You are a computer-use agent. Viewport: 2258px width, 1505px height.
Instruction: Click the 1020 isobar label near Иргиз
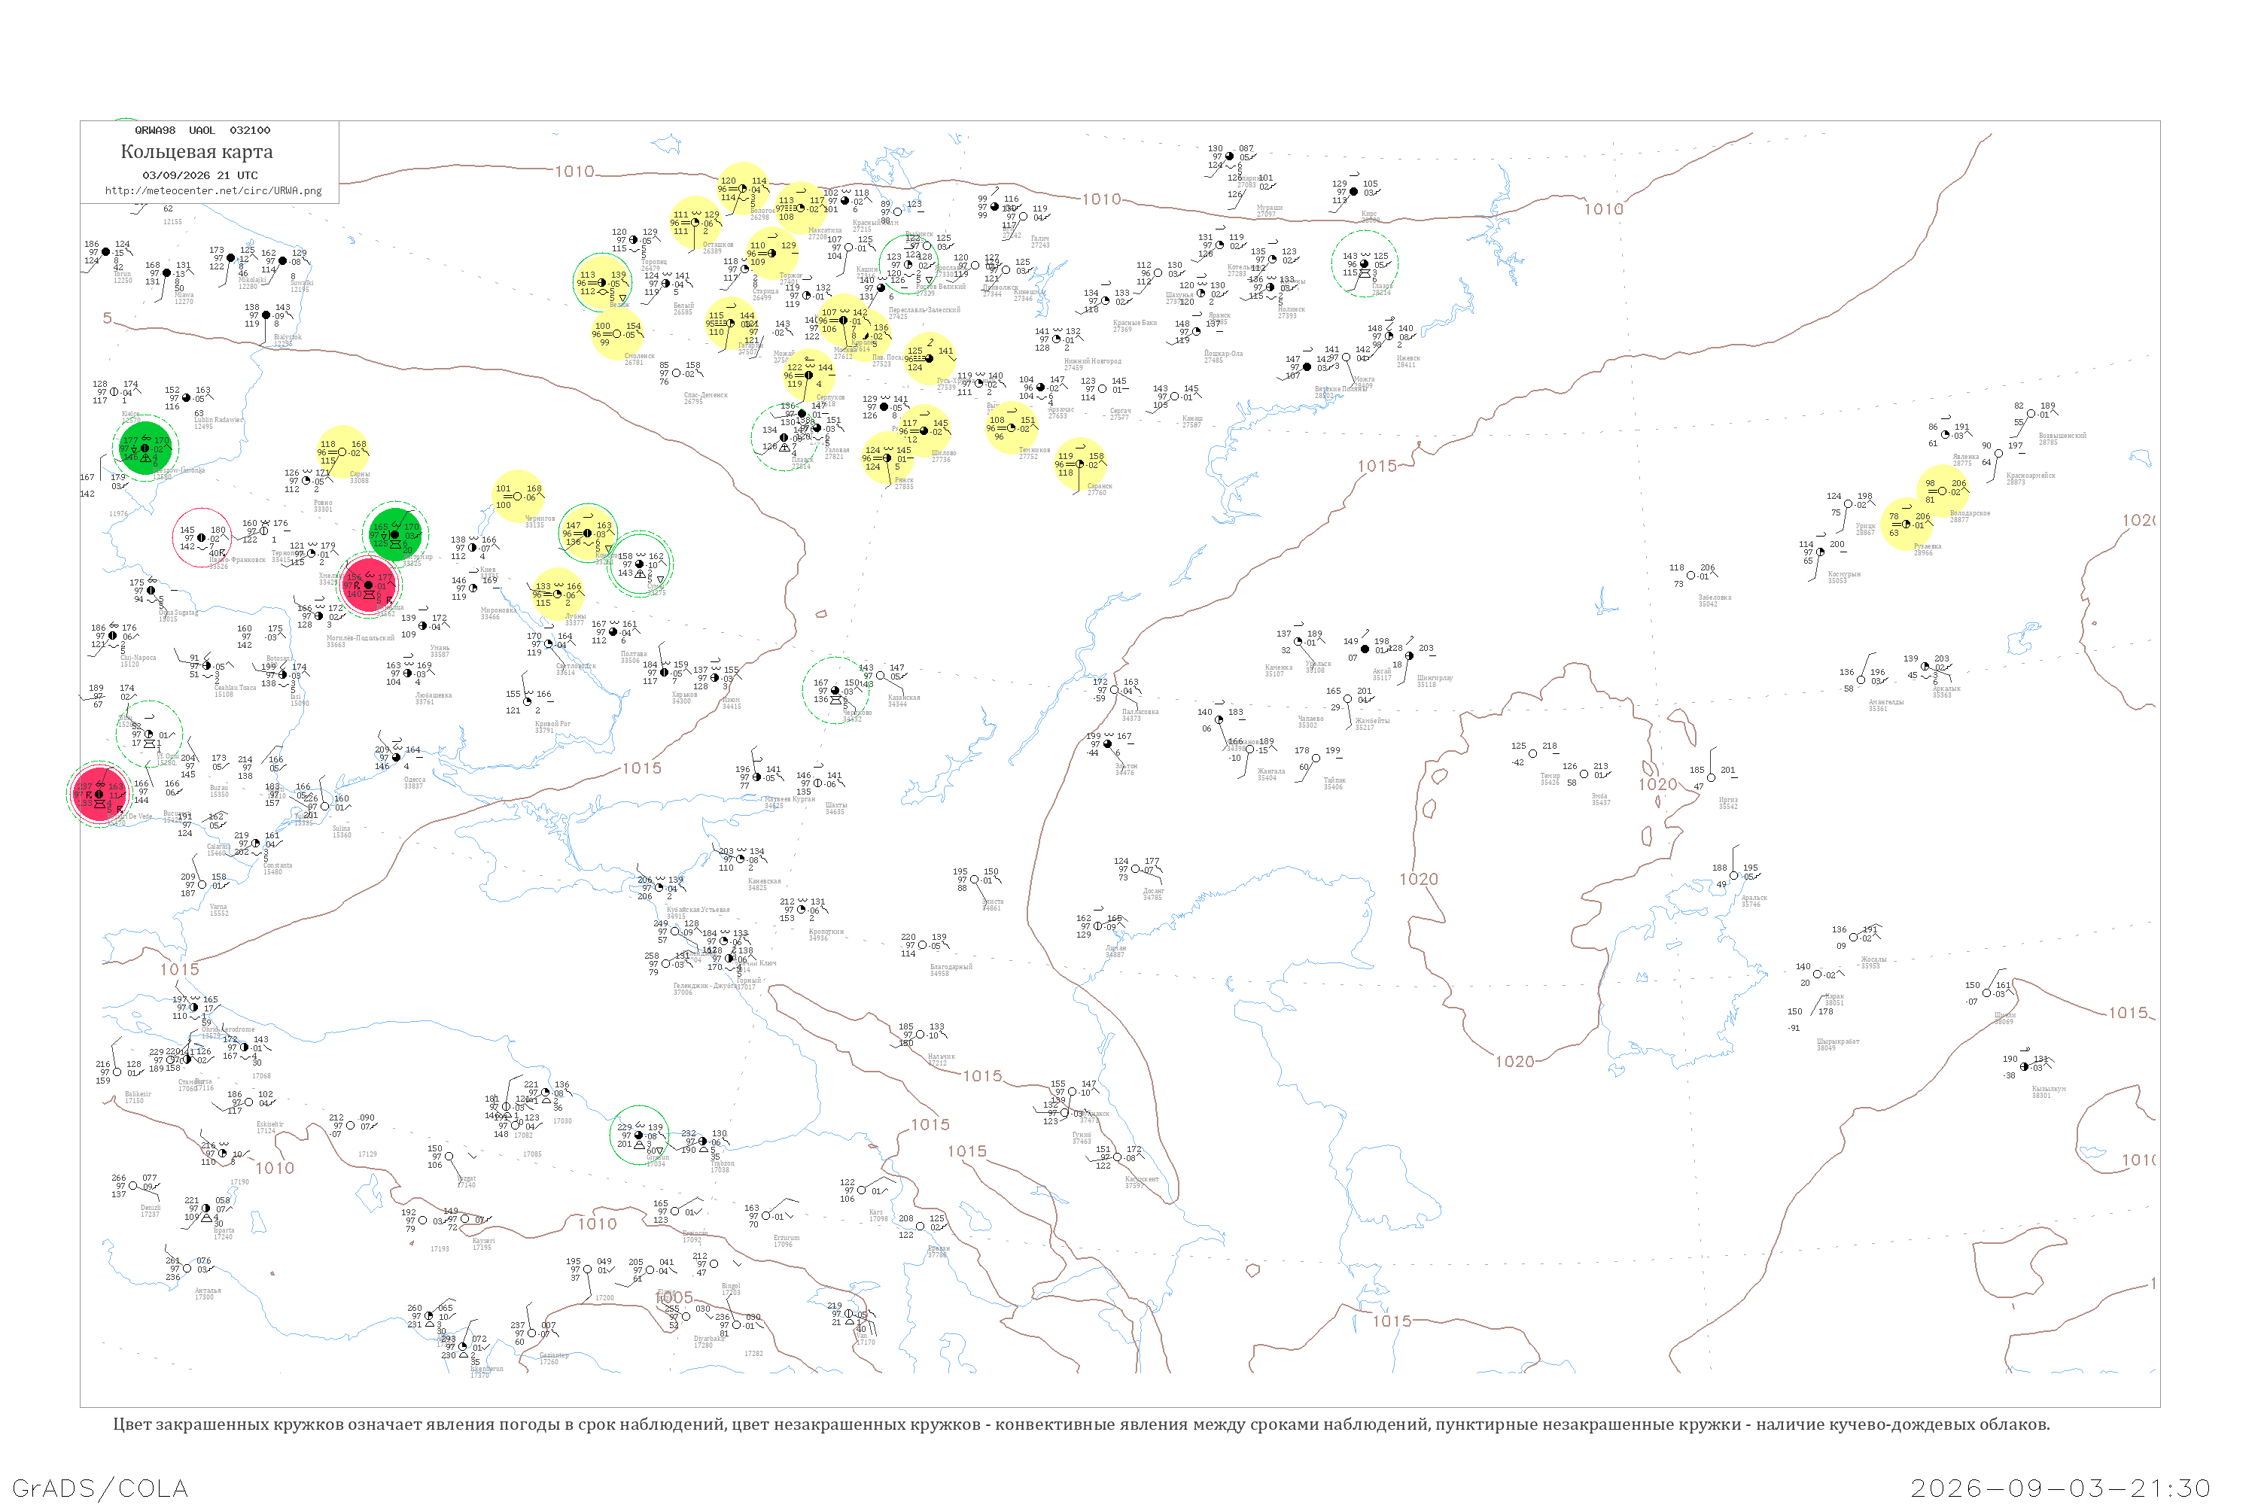1658,784
